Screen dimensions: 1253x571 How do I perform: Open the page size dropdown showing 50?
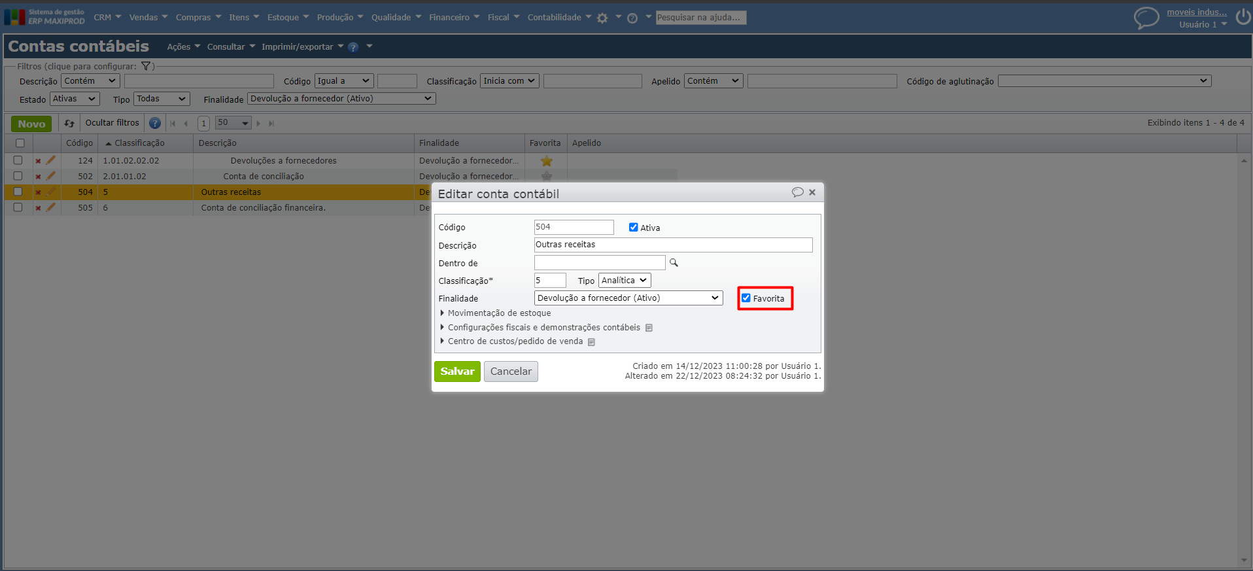tap(233, 123)
